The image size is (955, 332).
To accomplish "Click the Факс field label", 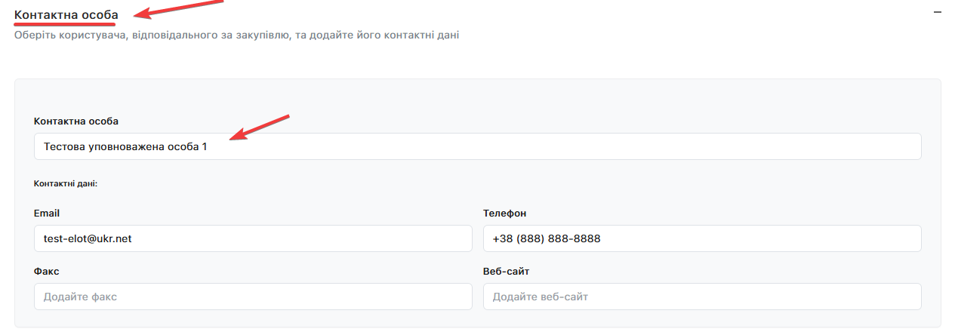I will [47, 271].
